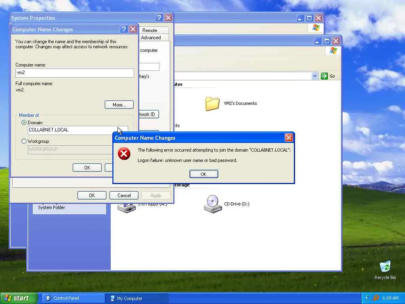Screen dimensions: 405x304
Task: Click the Domain field COLLABNET.LOCAL
Action: pyautogui.click(x=78, y=130)
